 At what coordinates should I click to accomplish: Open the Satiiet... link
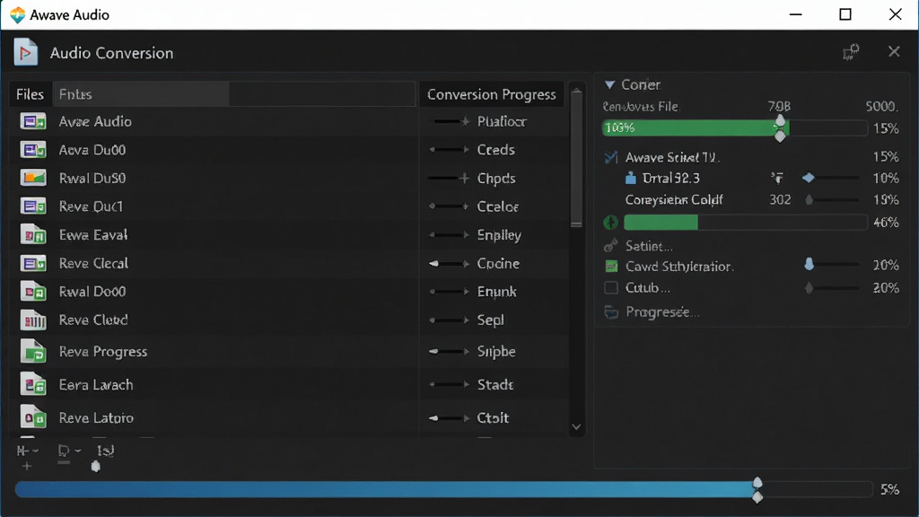click(x=649, y=246)
